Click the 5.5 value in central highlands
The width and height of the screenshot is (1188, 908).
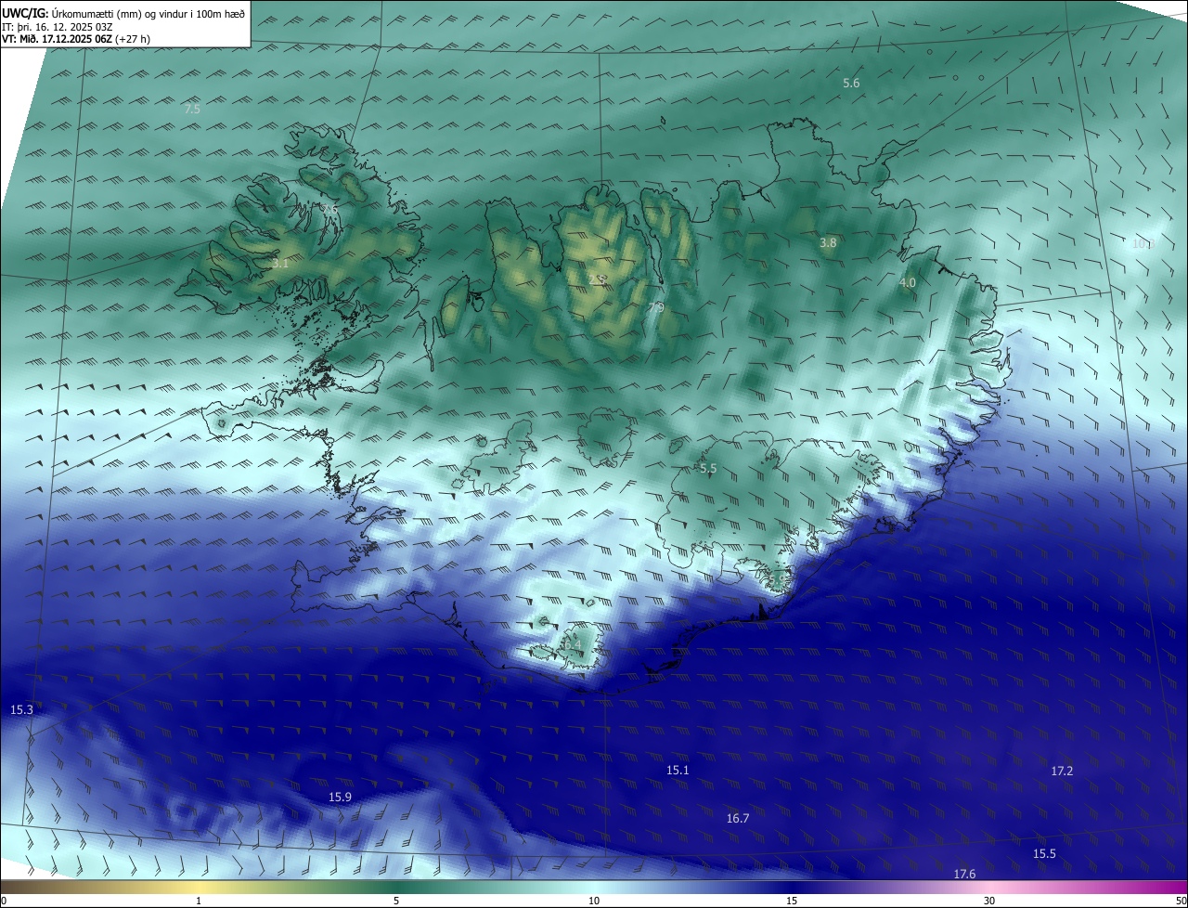click(708, 469)
